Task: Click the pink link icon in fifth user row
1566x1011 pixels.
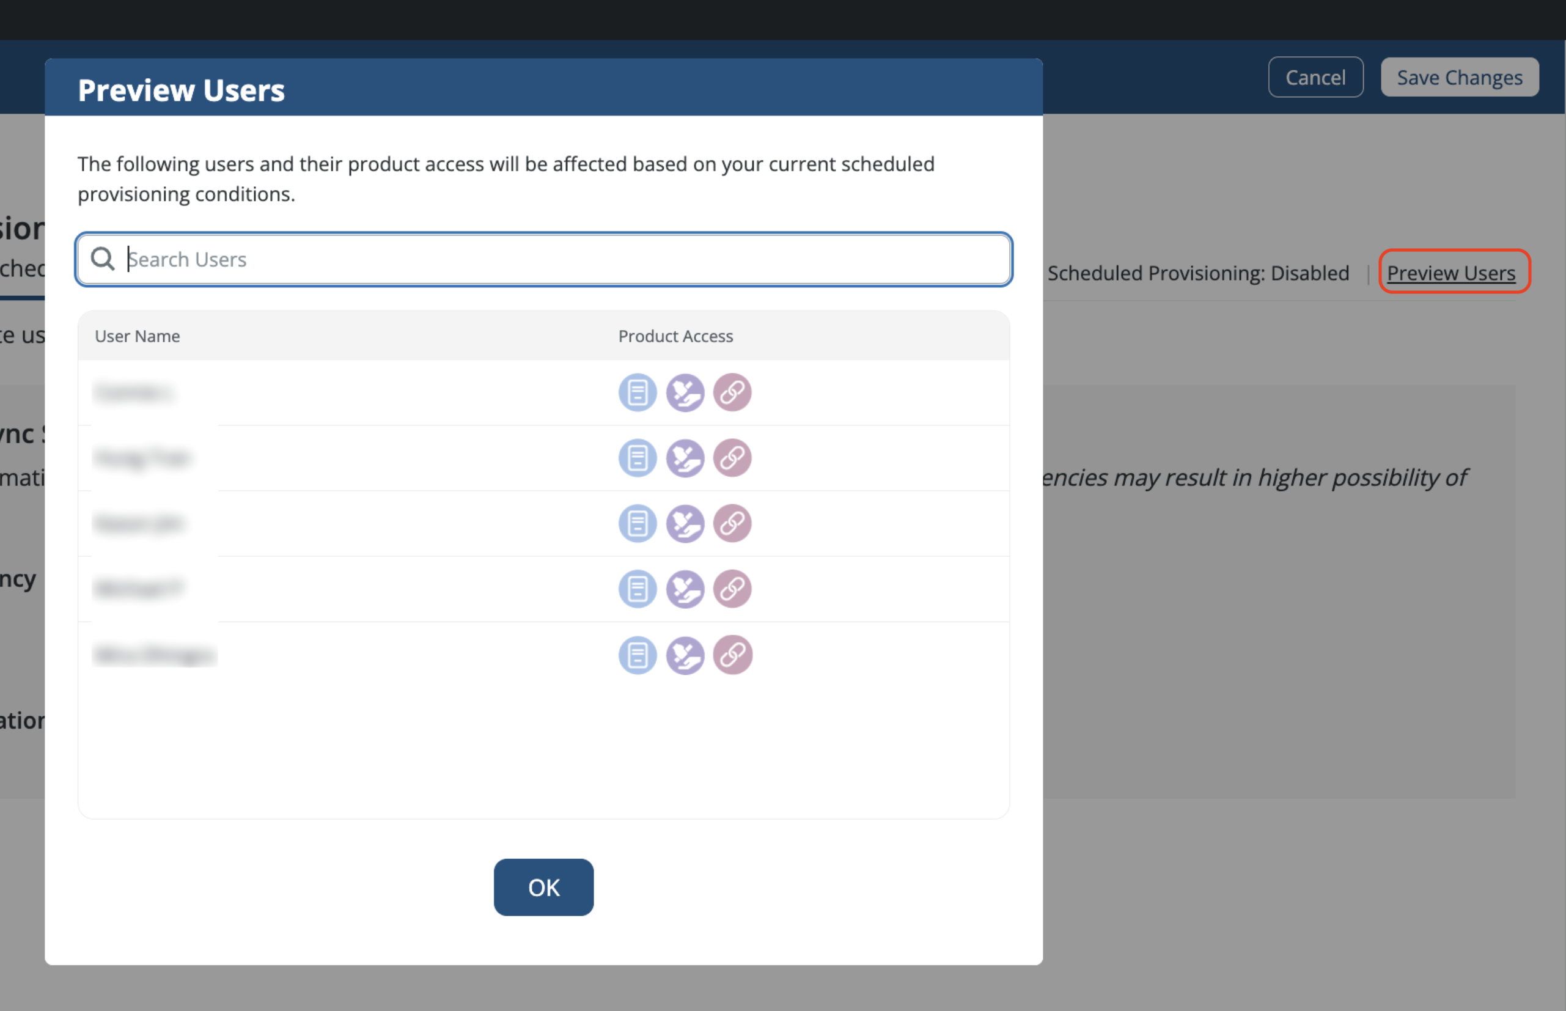Action: [732, 655]
